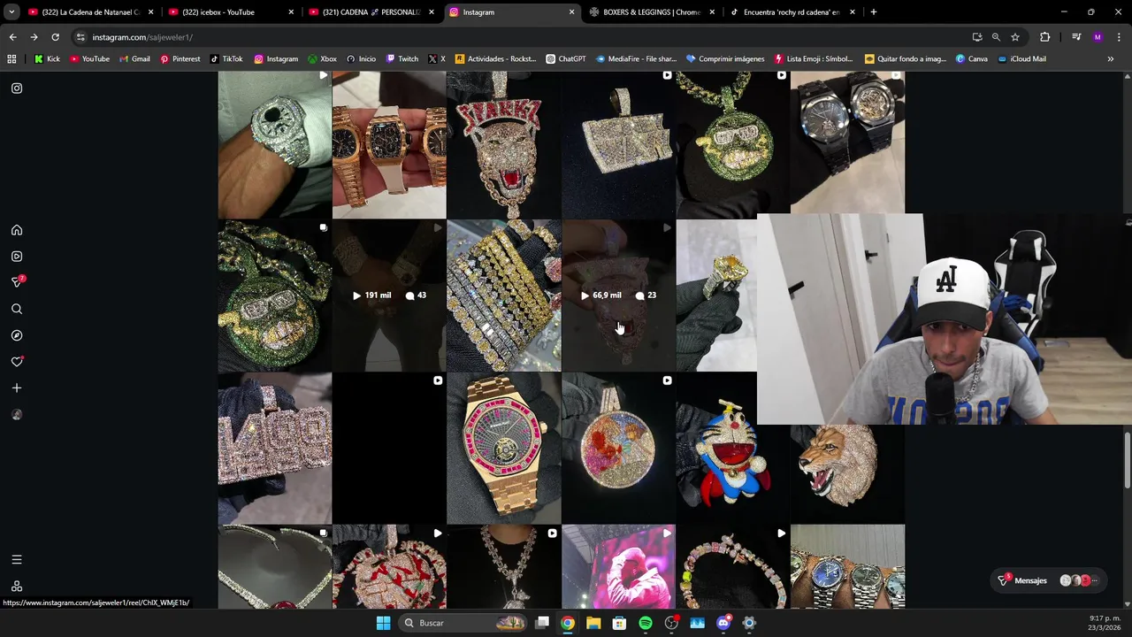The height and width of the screenshot is (637, 1132).
Task: Switch to icebox - YouTube tab
Action: [x=232, y=12]
